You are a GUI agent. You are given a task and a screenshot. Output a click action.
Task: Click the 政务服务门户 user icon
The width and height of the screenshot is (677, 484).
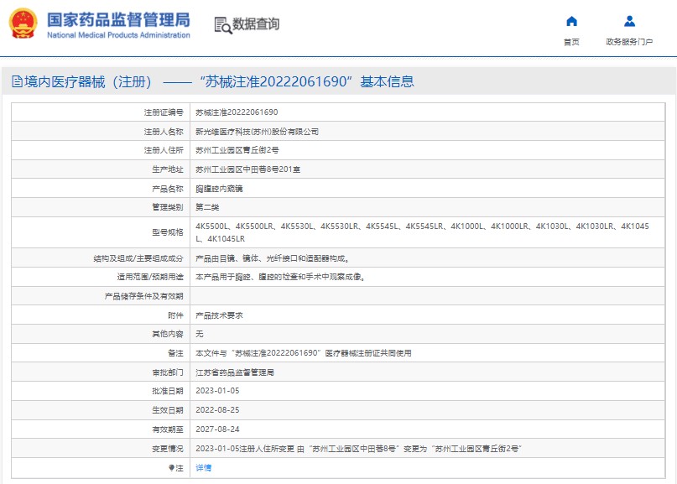pos(629,22)
